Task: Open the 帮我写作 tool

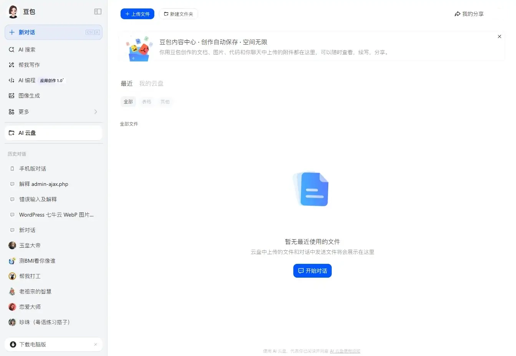Action: pos(29,65)
